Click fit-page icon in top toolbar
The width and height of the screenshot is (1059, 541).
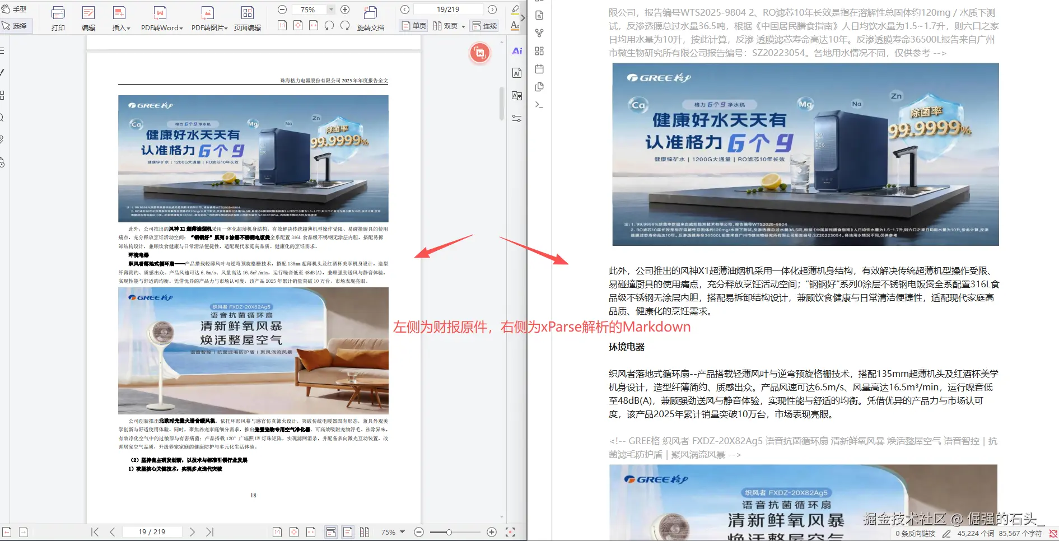coord(298,26)
